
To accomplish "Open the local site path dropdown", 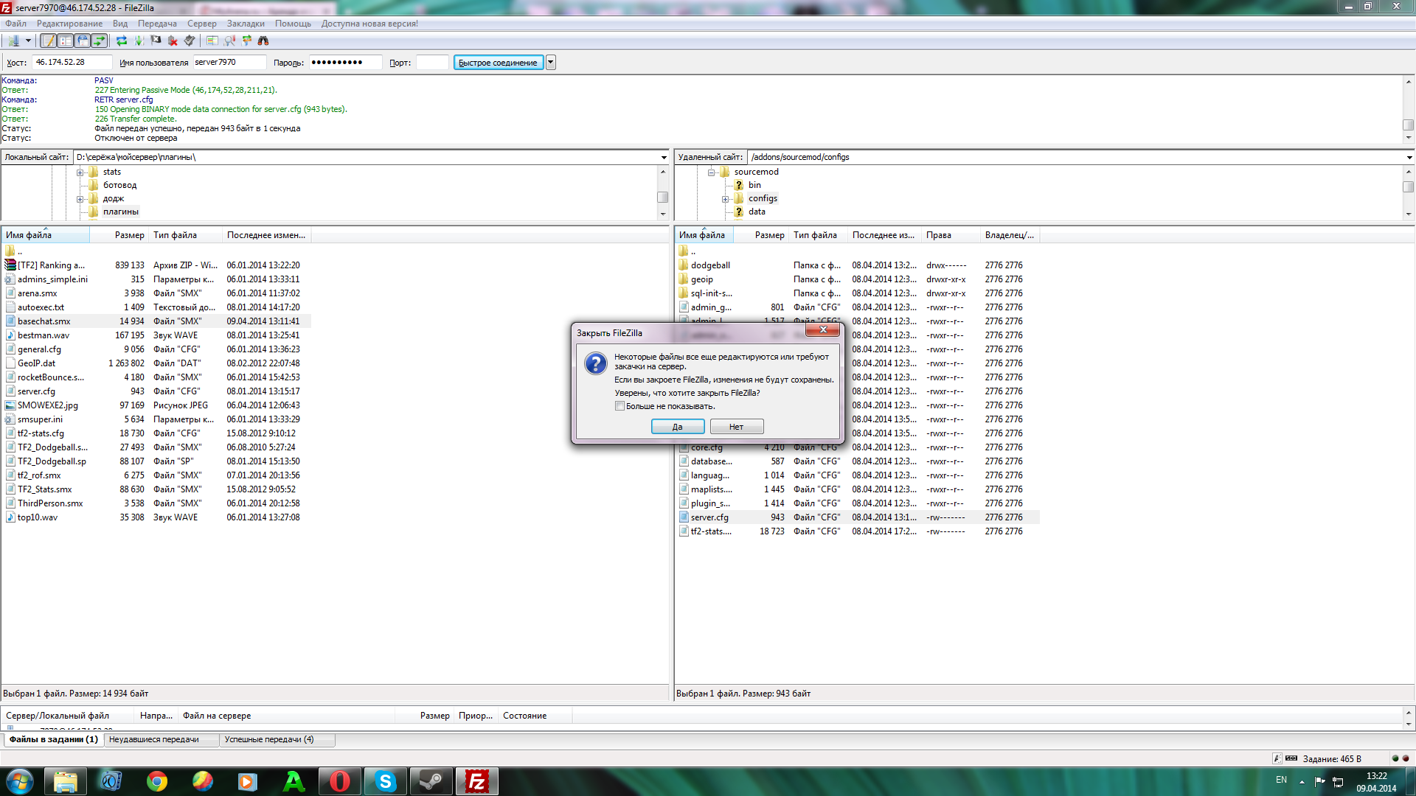I will 664,157.
